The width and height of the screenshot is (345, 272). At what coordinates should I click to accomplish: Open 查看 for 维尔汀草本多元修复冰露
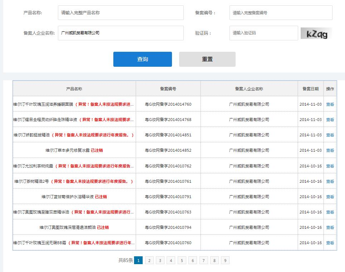330,151
